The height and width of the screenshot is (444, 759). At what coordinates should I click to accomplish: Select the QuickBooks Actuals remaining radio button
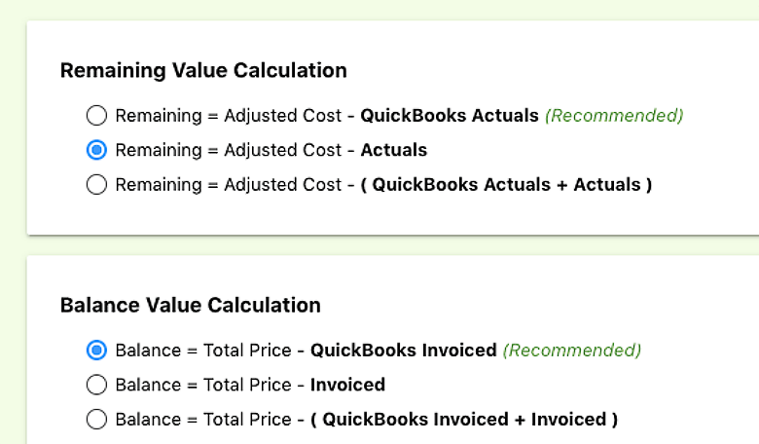tap(96, 116)
